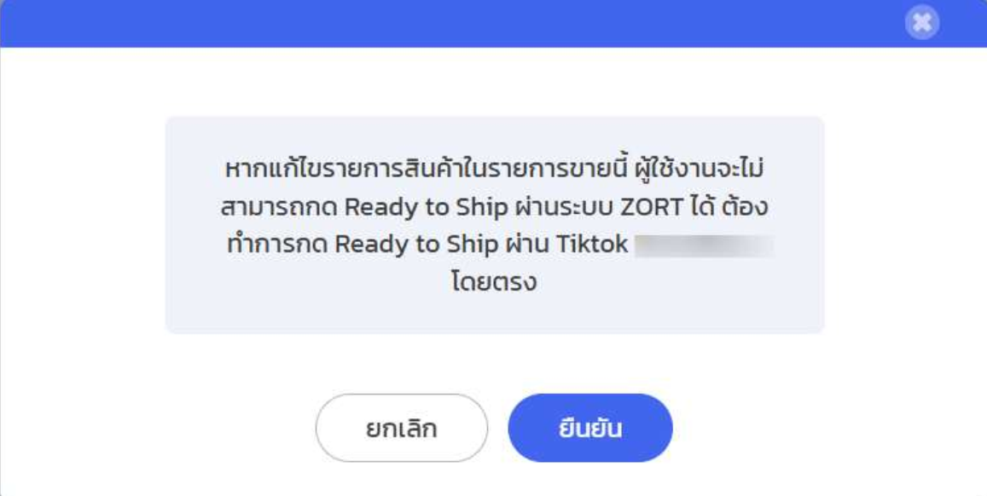The image size is (987, 496).
Task: Click the word Tiktok in the warning
Action: (592, 245)
